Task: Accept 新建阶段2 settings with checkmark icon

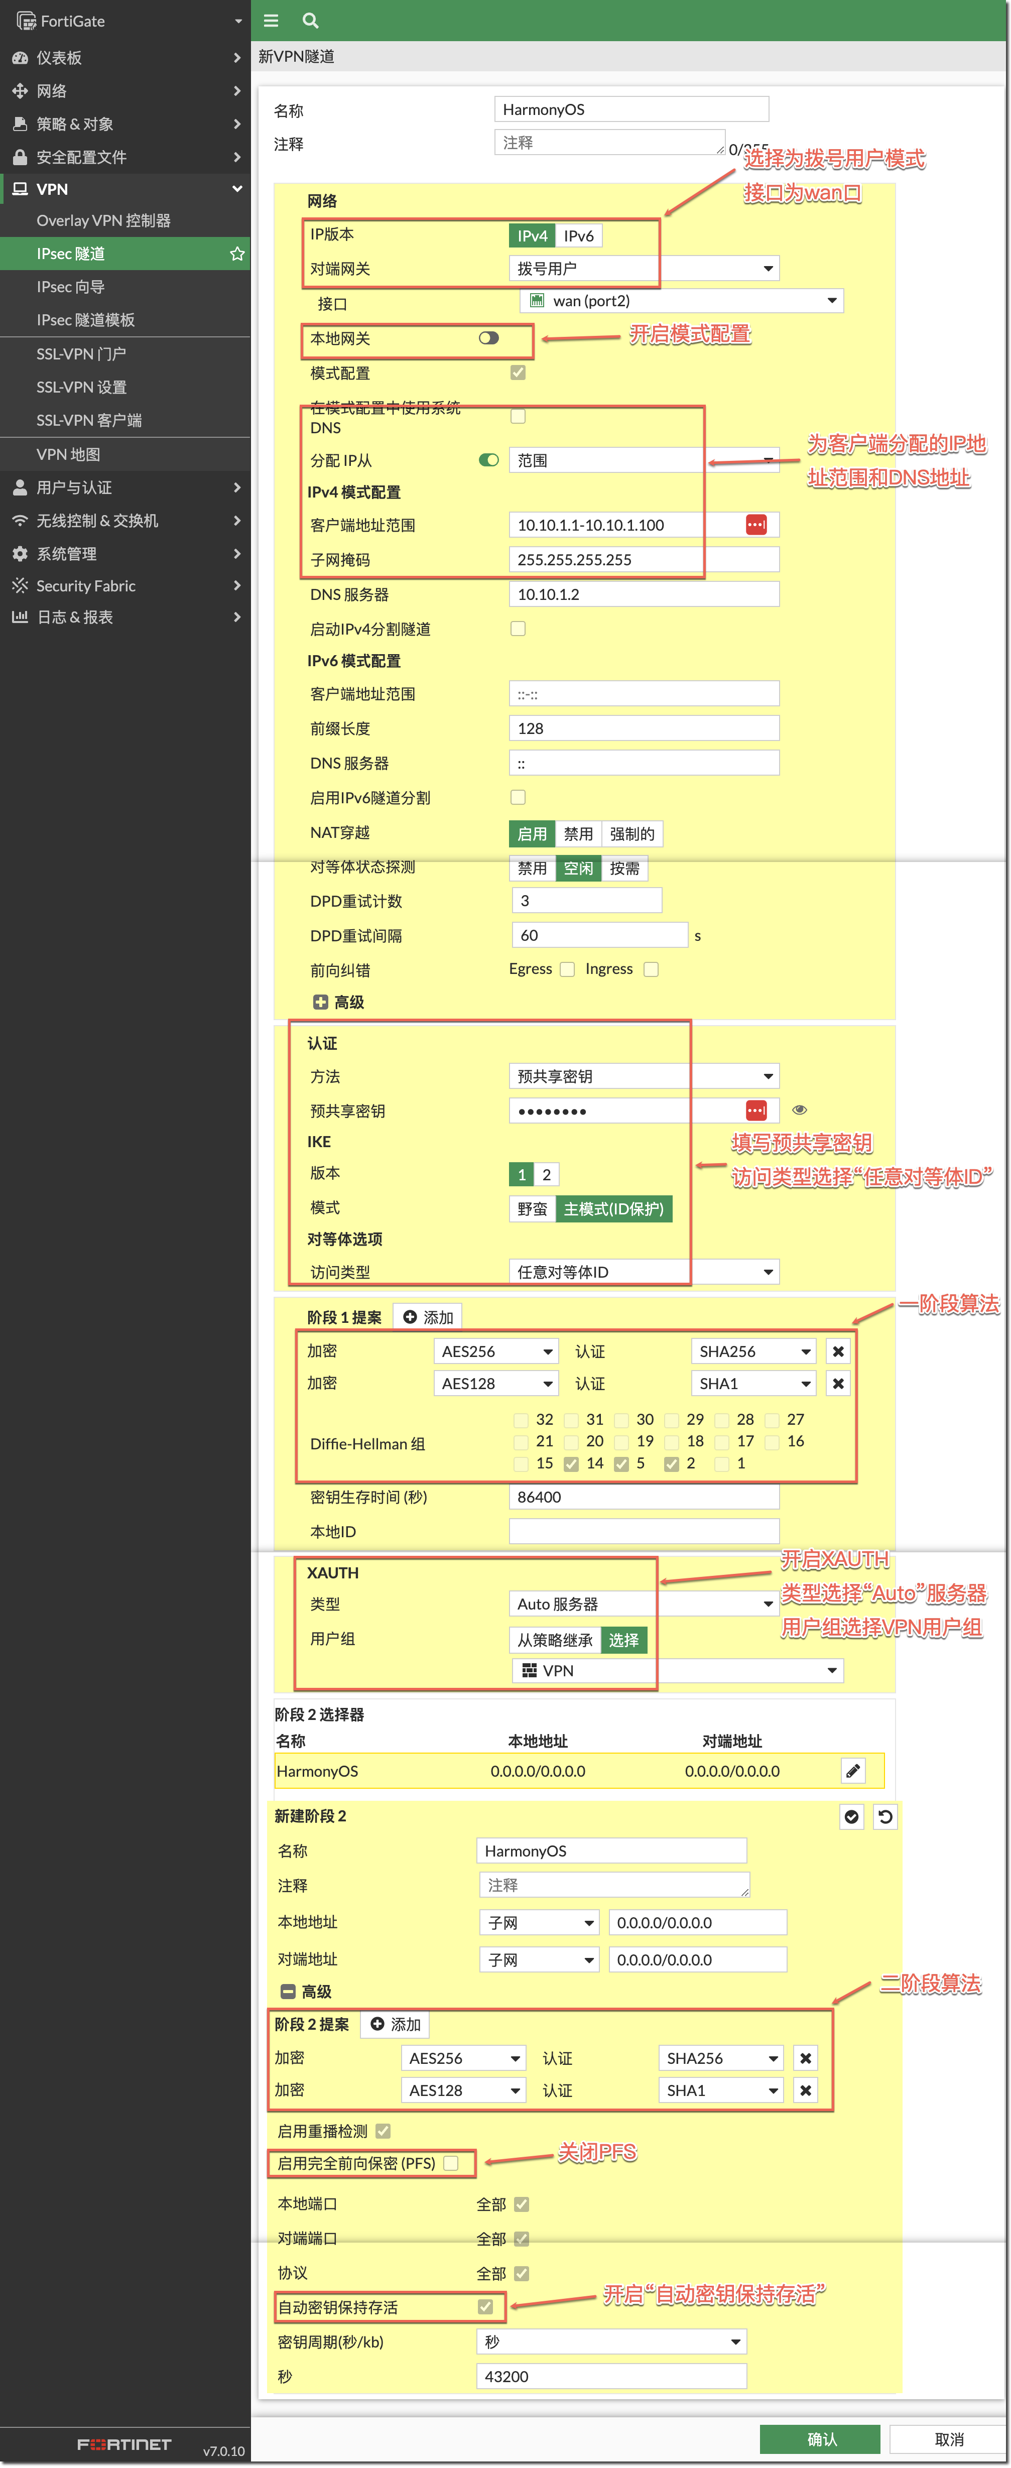Action: 851,1815
